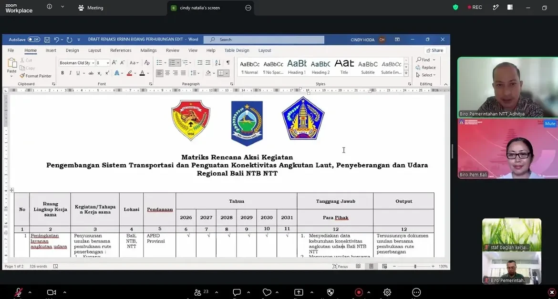Apply the Heading 1 style
Screen dimensions: 558x299
click(297, 67)
